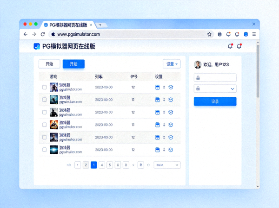Image resolution: width=279 pixels, height=208 pixels.
Task: Click the outlined white 开始 button
Action: click(49, 64)
